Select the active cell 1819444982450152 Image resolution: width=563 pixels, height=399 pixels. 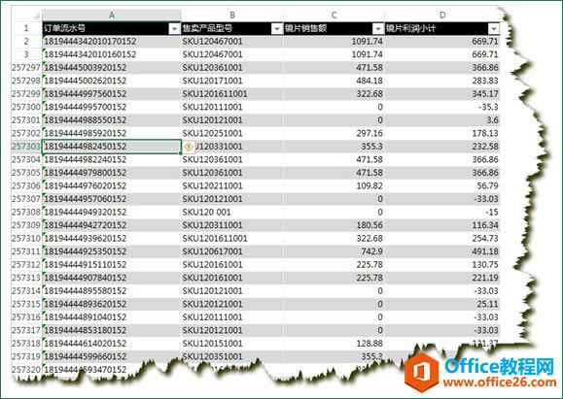[x=112, y=147]
